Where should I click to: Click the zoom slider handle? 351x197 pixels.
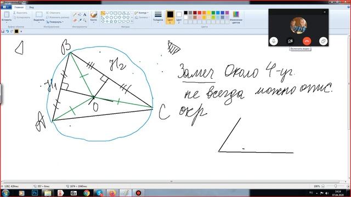336,186
